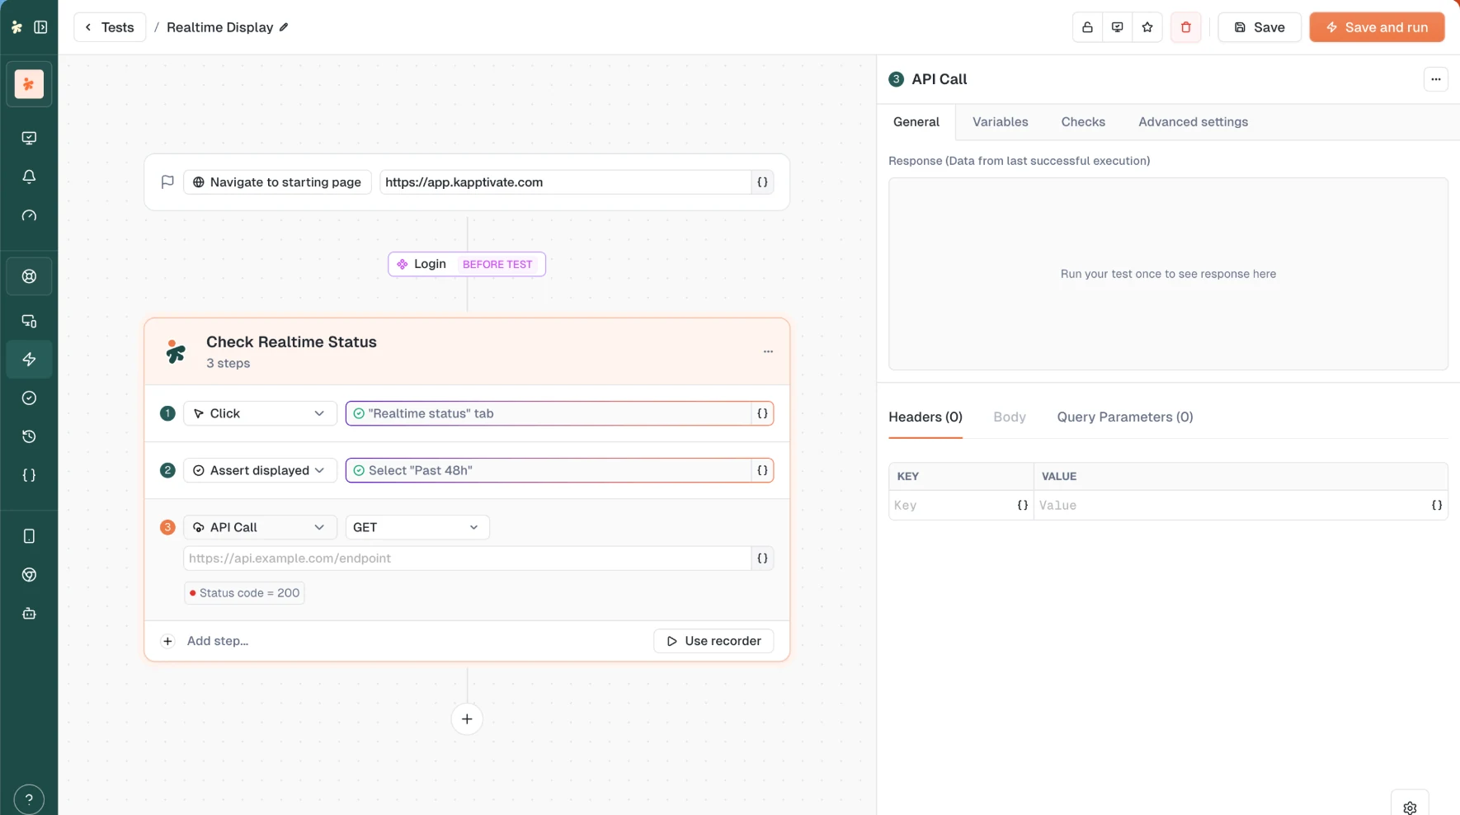Screen dimensions: 1460x815
Task: Click the plus circle below the test block
Action: tap(467, 718)
